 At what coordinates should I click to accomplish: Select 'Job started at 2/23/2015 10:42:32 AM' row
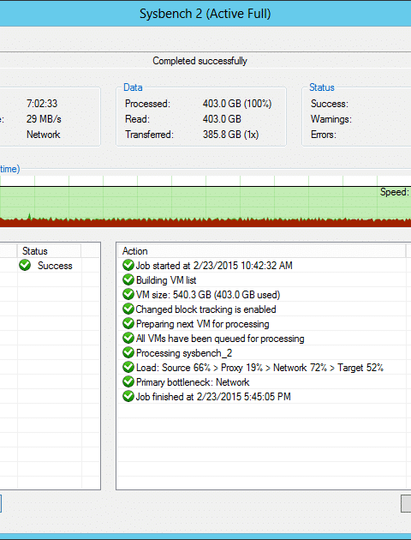click(x=262, y=265)
